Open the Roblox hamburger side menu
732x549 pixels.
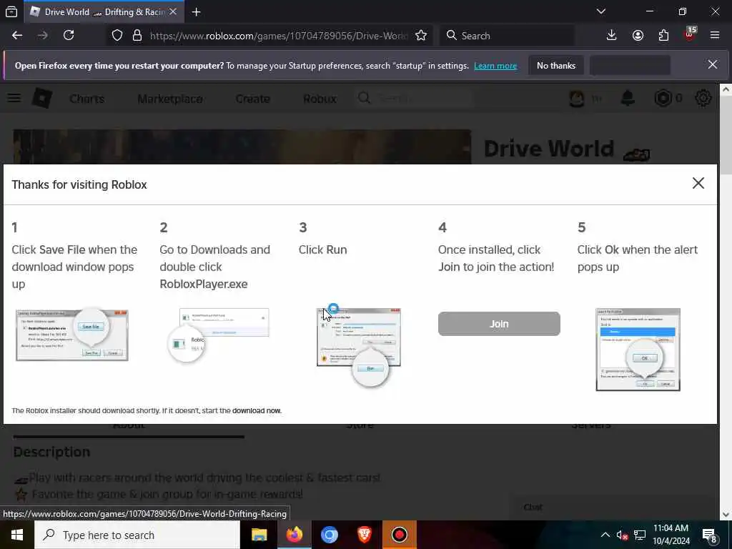click(14, 98)
